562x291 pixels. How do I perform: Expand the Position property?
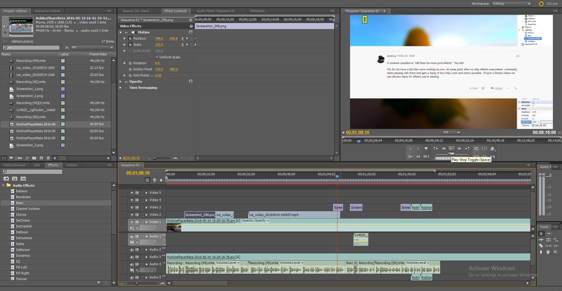coord(125,38)
